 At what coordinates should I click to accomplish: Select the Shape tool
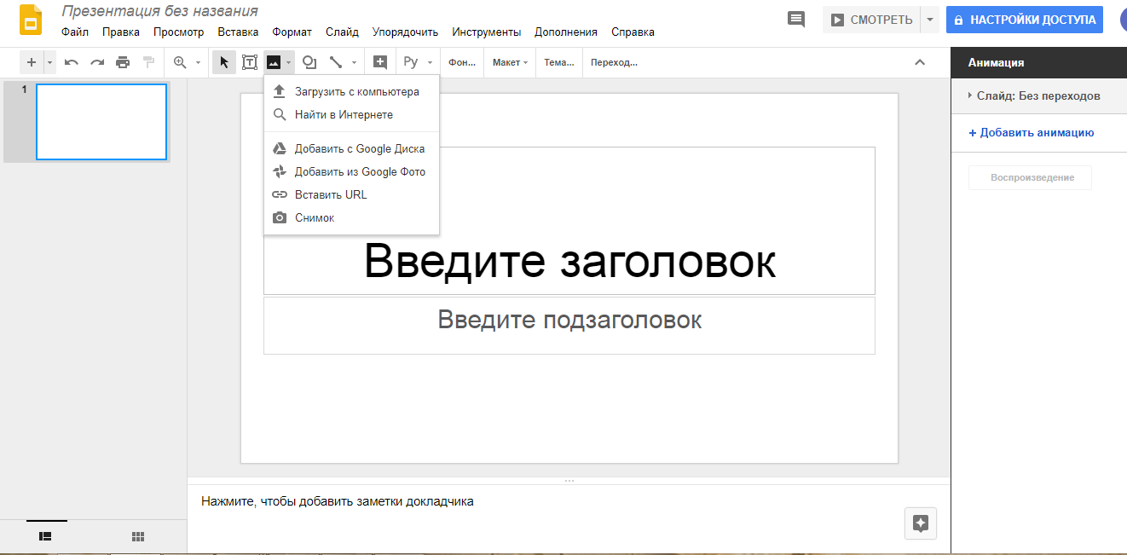309,61
